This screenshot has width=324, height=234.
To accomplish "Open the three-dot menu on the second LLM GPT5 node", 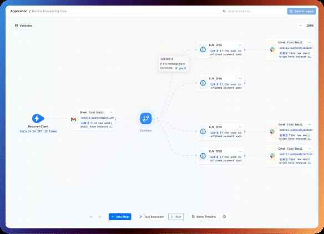I will (240, 79).
